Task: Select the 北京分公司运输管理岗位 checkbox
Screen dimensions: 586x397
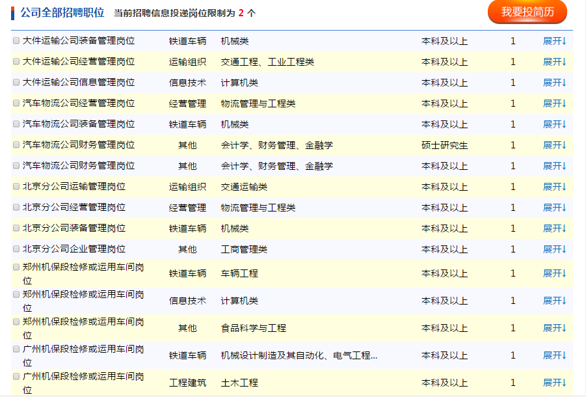Action: [16, 187]
